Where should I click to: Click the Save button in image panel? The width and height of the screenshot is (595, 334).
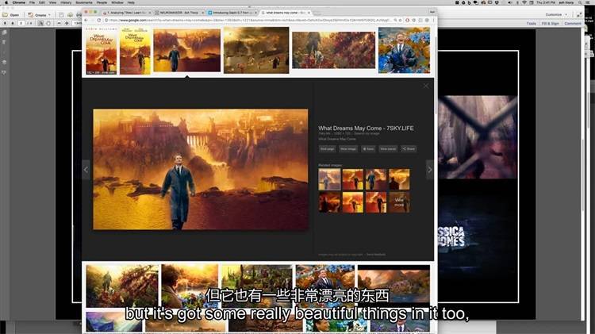[x=368, y=149]
